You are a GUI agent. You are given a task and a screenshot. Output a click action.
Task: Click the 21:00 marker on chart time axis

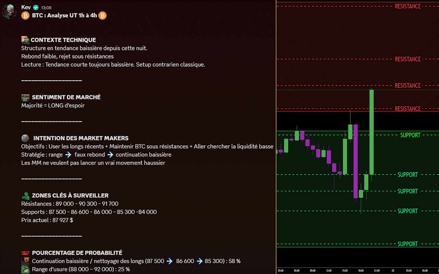pos(377,271)
